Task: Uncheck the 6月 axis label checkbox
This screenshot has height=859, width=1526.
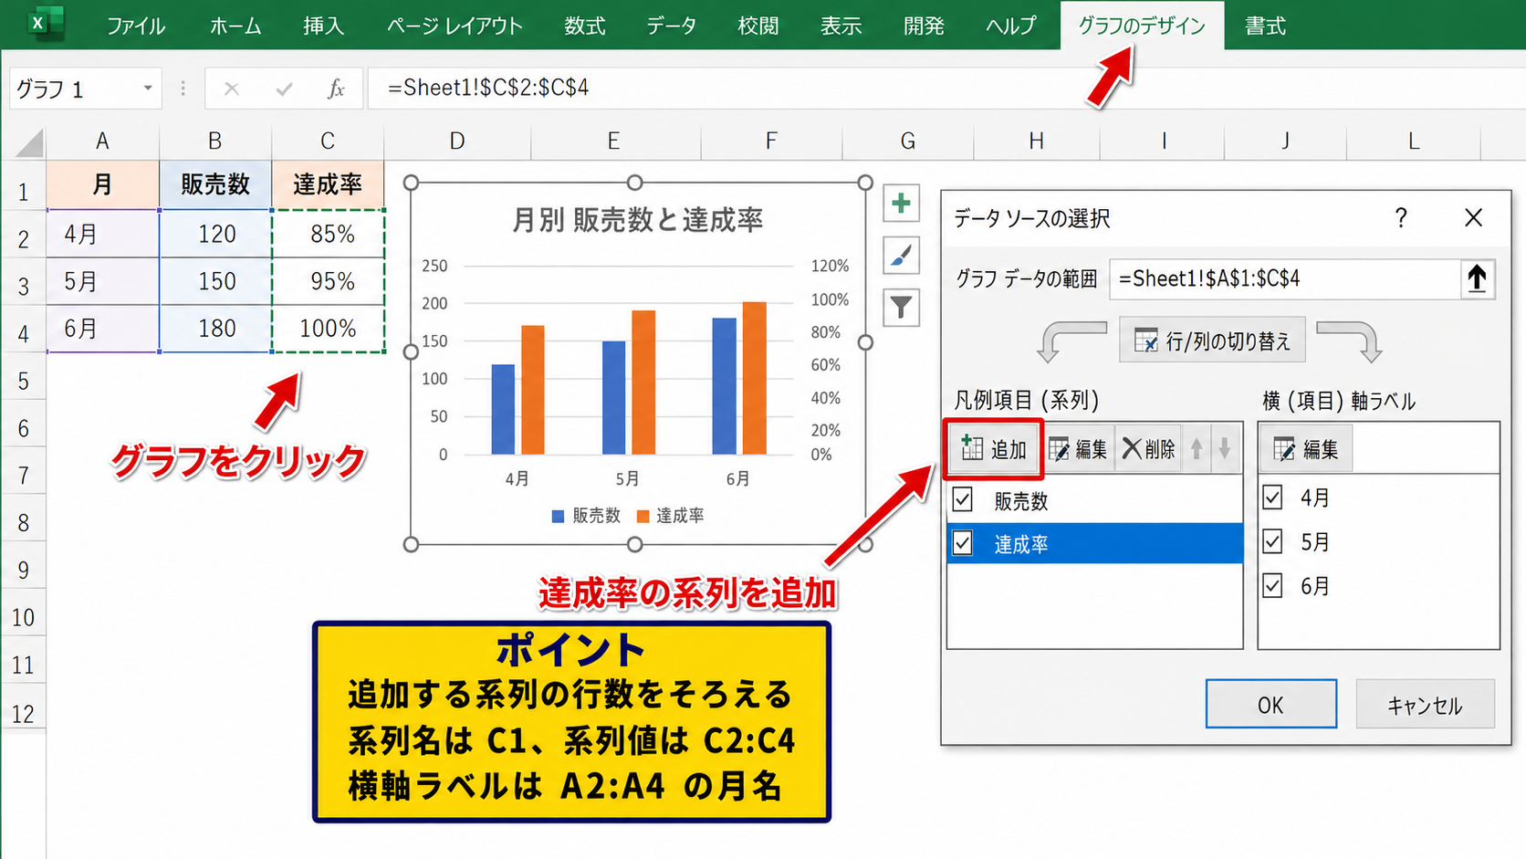Action: 1272,585
